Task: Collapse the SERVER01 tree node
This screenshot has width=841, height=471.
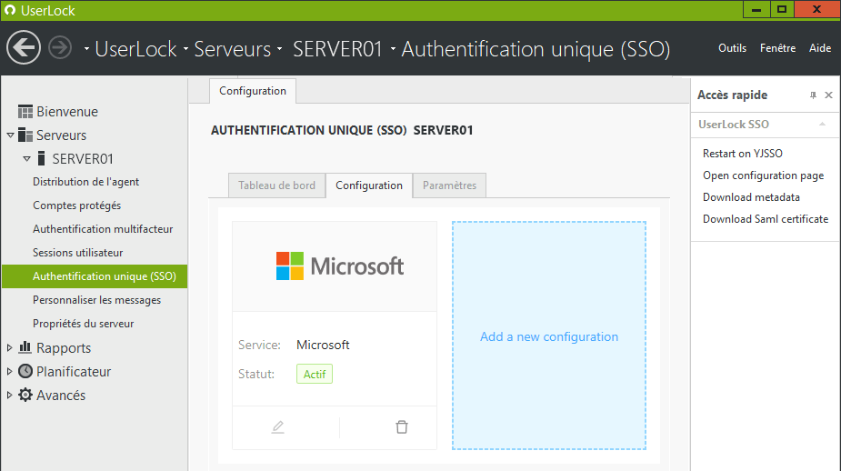Action: (26, 159)
